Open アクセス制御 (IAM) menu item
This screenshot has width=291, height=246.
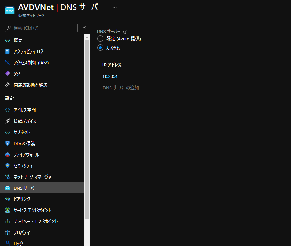pos(31,63)
